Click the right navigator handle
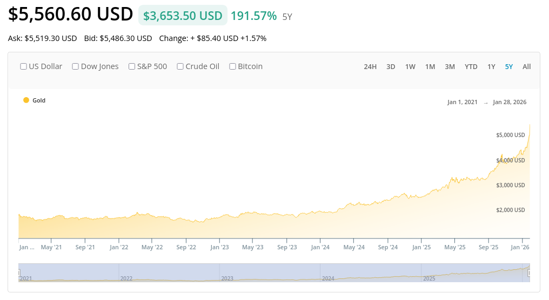 click(x=529, y=273)
